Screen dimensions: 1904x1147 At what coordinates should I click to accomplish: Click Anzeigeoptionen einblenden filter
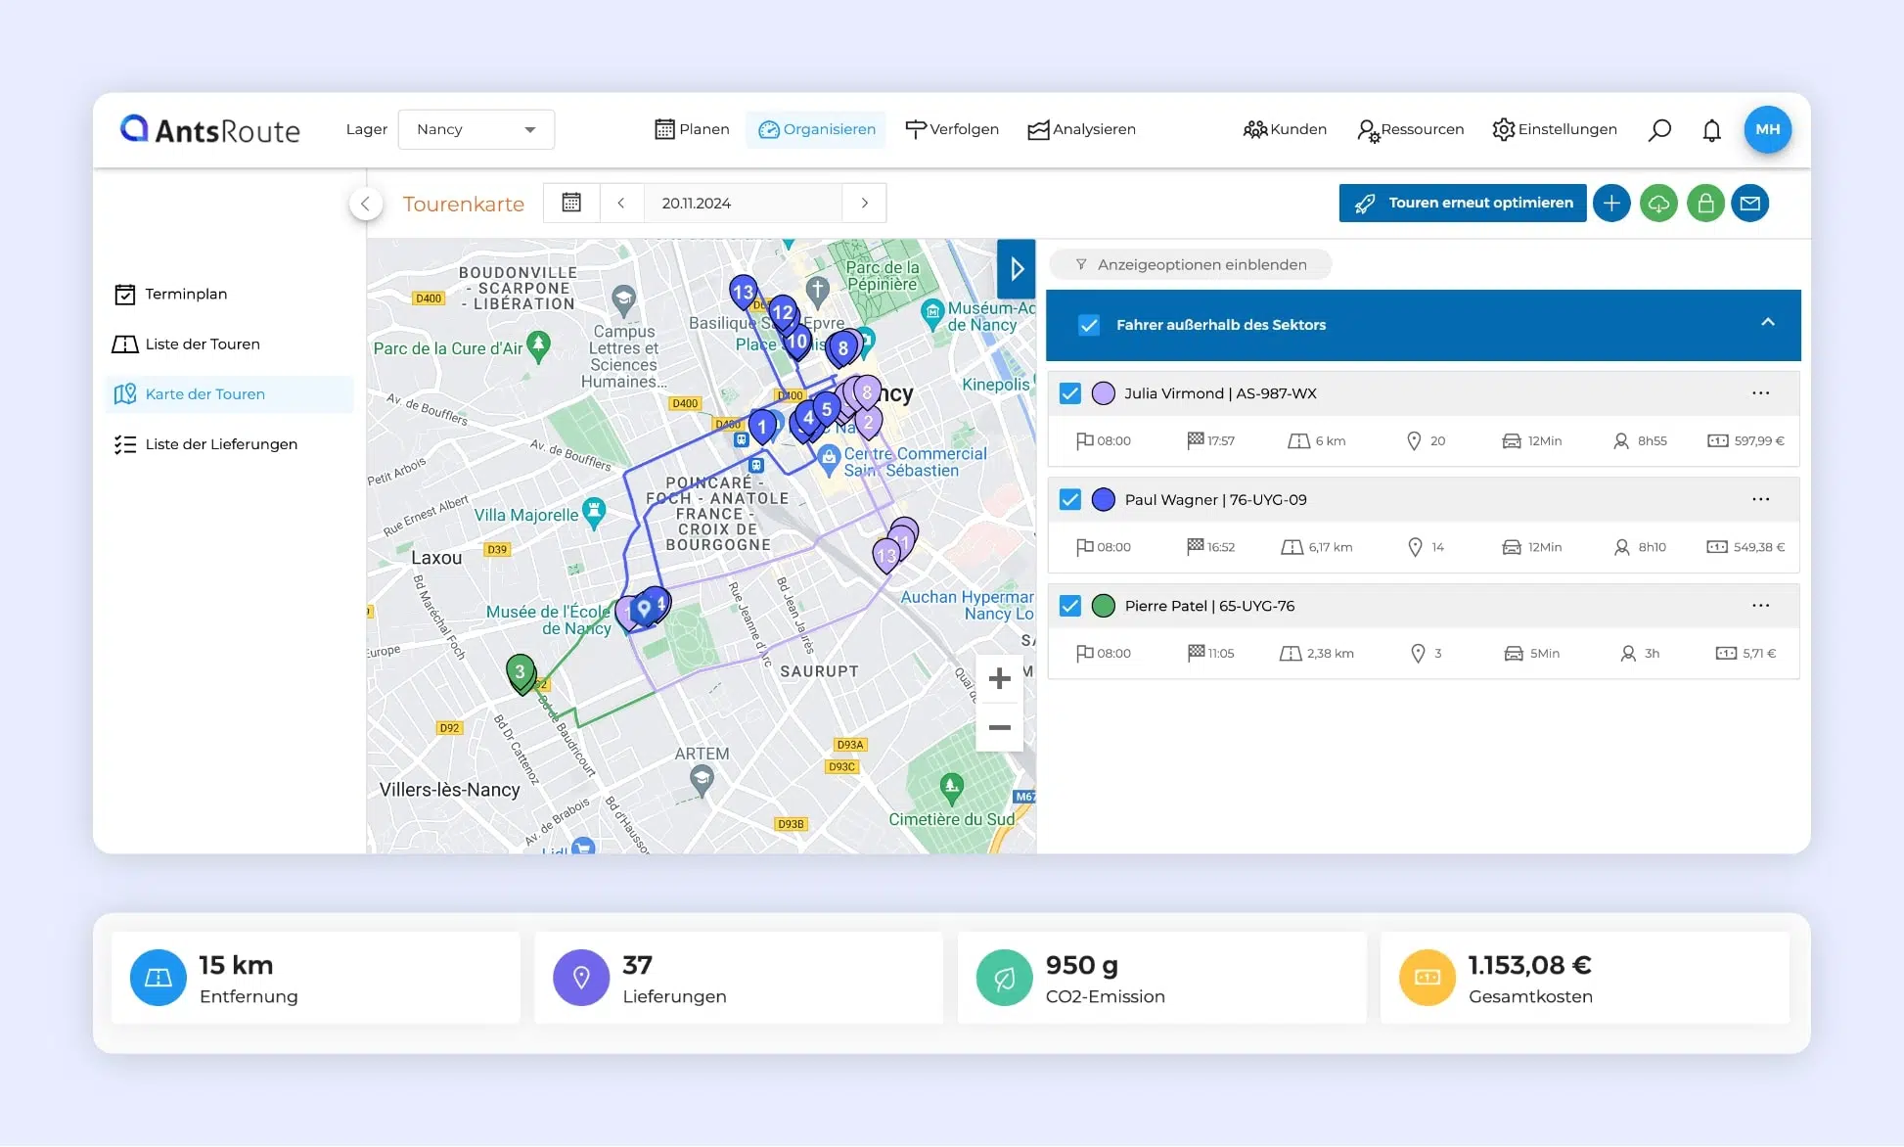point(1190,264)
